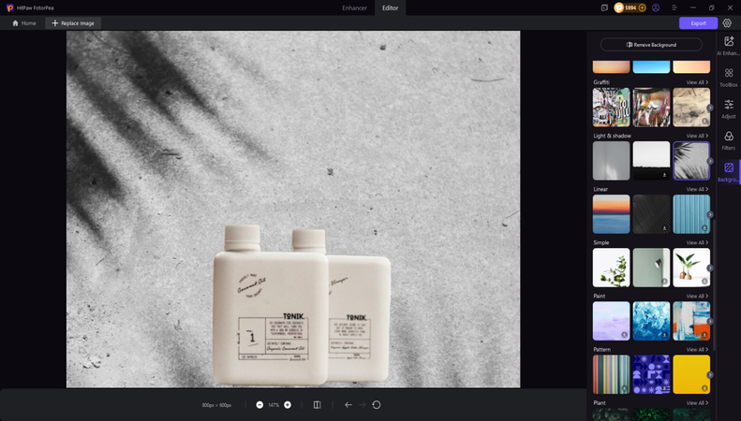Open the Filters panel
The image size is (741, 421).
click(x=729, y=136)
